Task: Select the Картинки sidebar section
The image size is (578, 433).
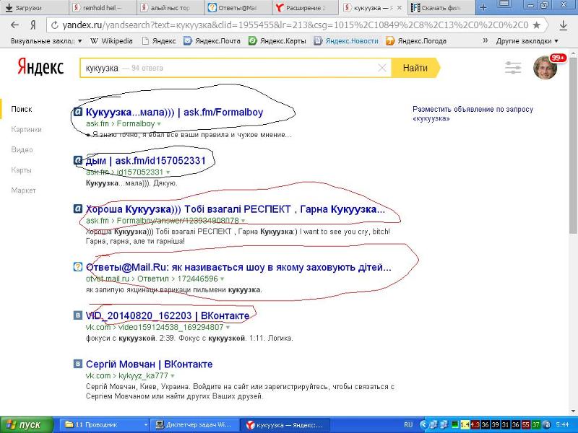Action: point(26,129)
